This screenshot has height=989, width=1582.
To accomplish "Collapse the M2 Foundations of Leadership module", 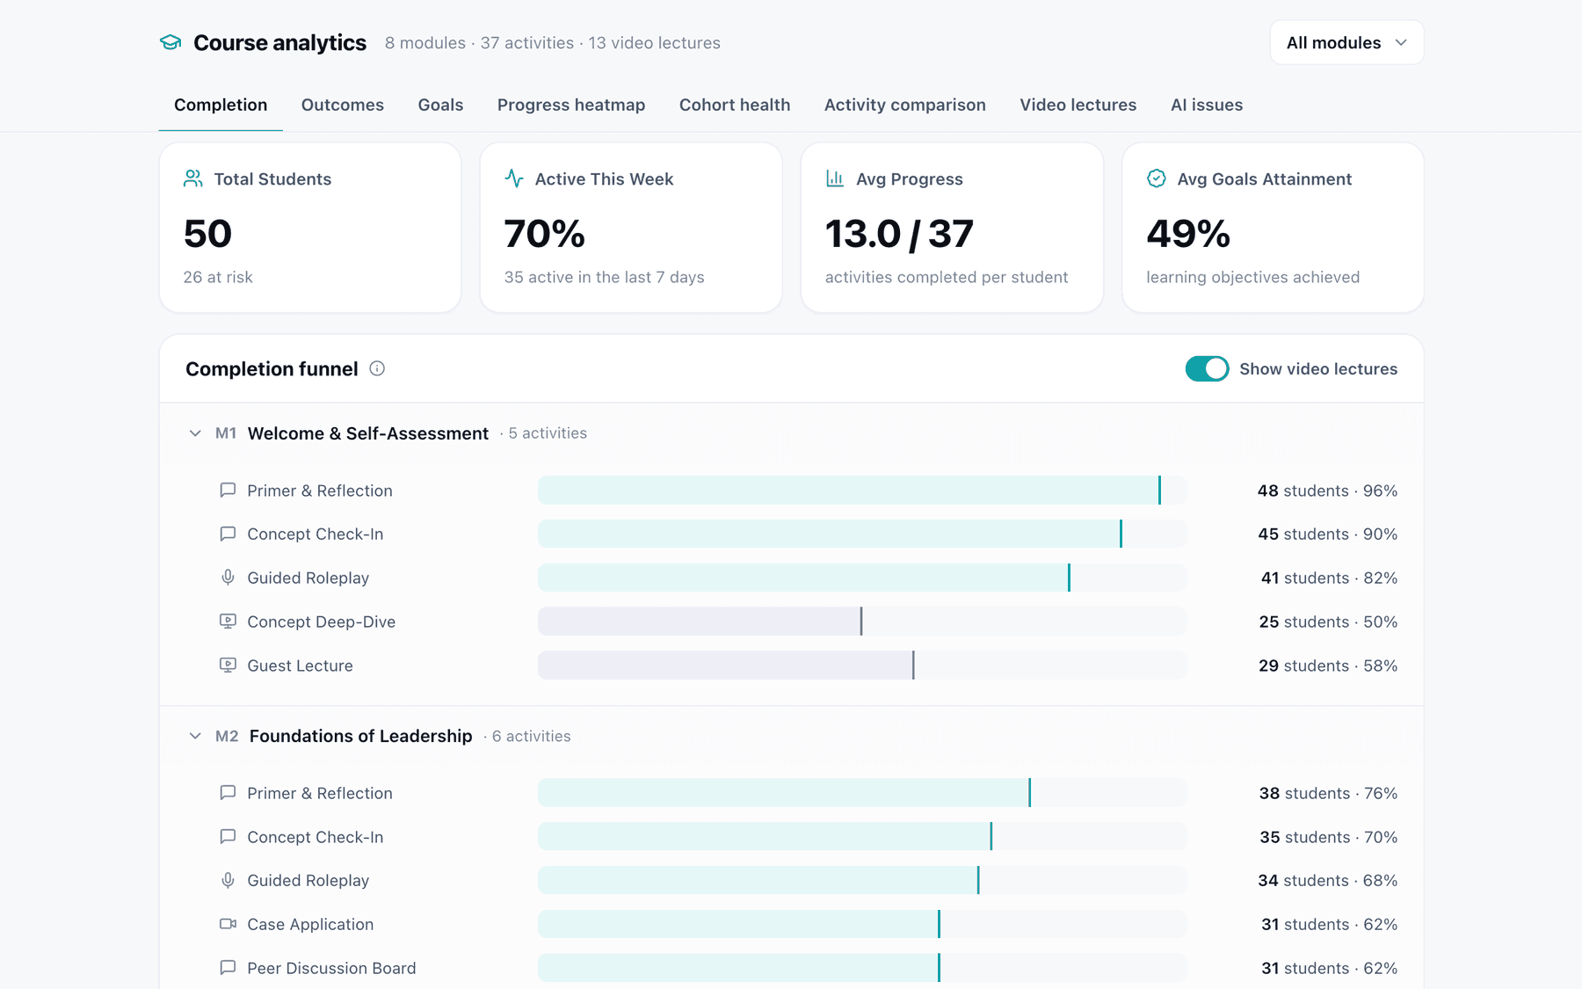I will (195, 736).
